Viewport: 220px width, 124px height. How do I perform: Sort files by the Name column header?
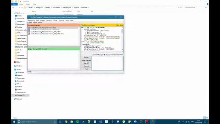point(34,11)
